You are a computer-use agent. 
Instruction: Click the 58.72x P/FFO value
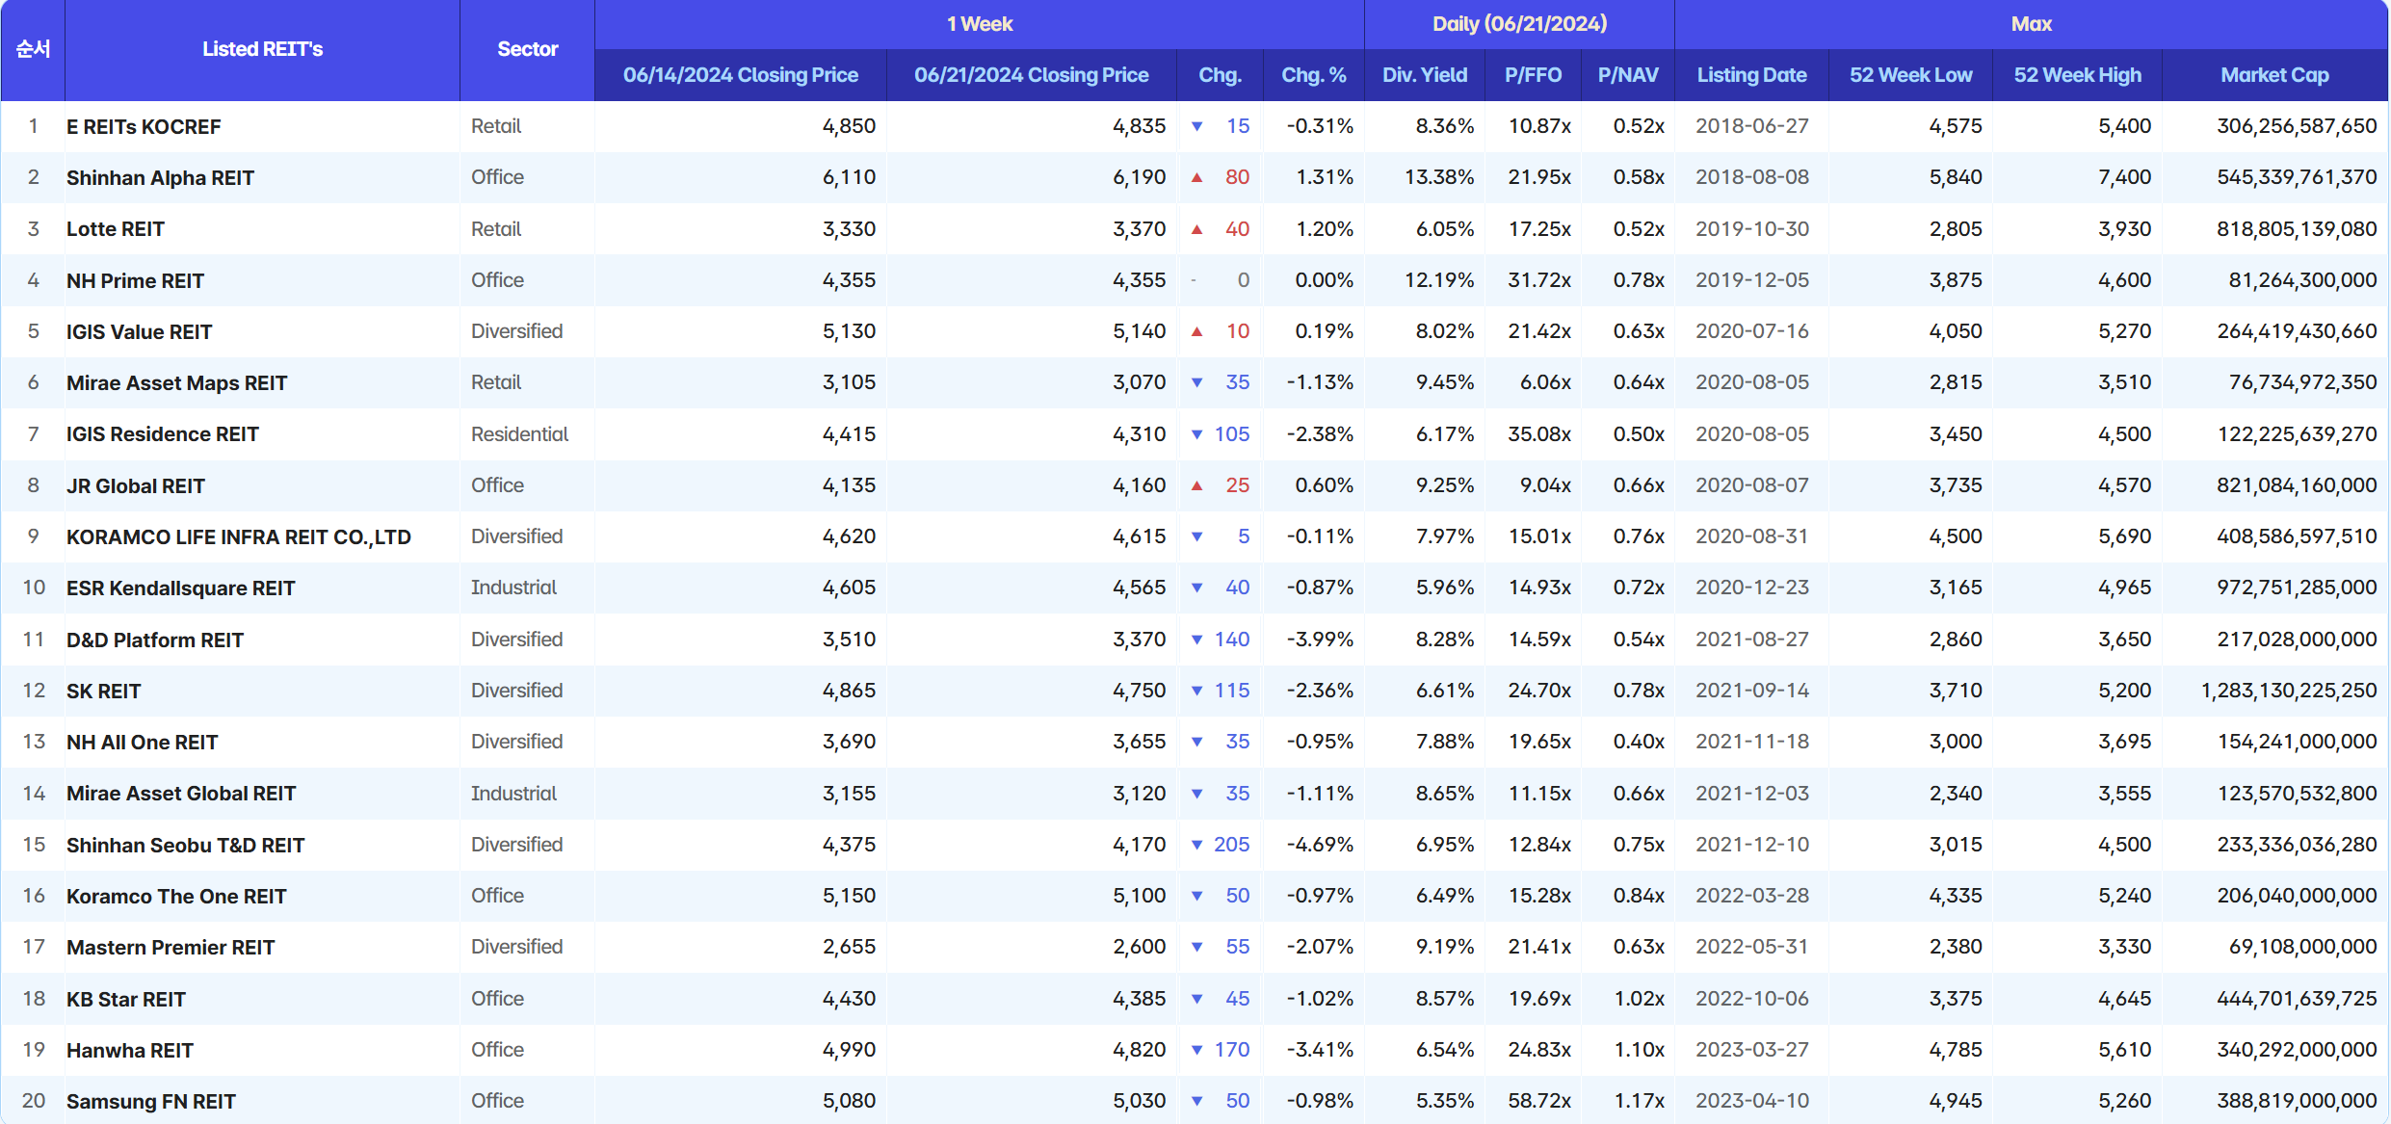coord(1539,1101)
